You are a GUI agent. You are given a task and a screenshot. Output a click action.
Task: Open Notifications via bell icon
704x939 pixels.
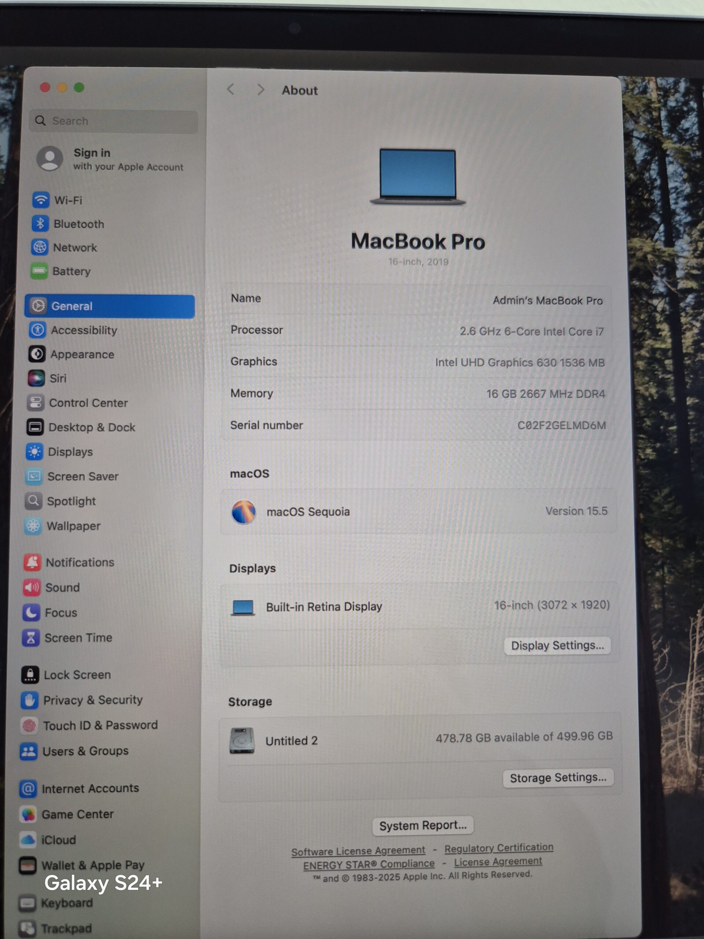[x=32, y=562]
